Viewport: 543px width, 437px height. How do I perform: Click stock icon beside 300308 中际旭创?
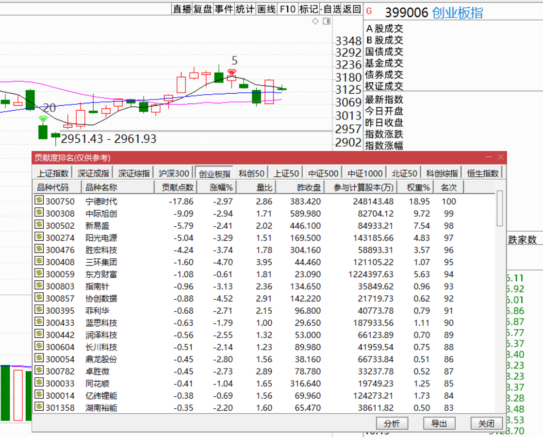(x=39, y=213)
